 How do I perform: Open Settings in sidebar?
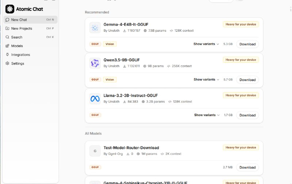[30, 63]
